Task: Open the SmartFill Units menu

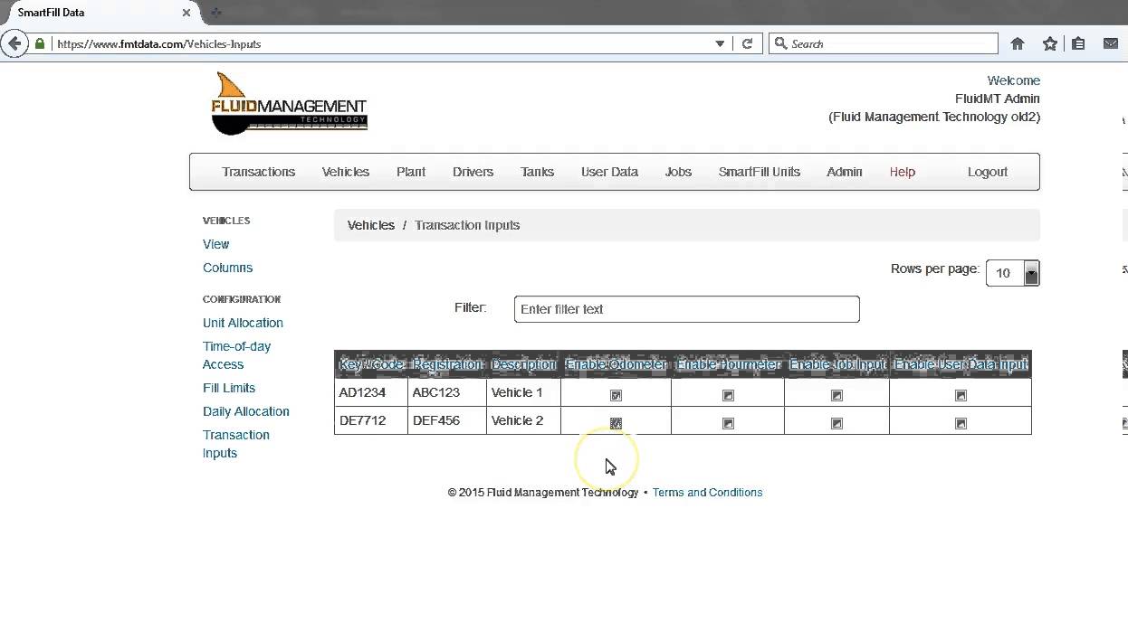Action: coord(760,172)
